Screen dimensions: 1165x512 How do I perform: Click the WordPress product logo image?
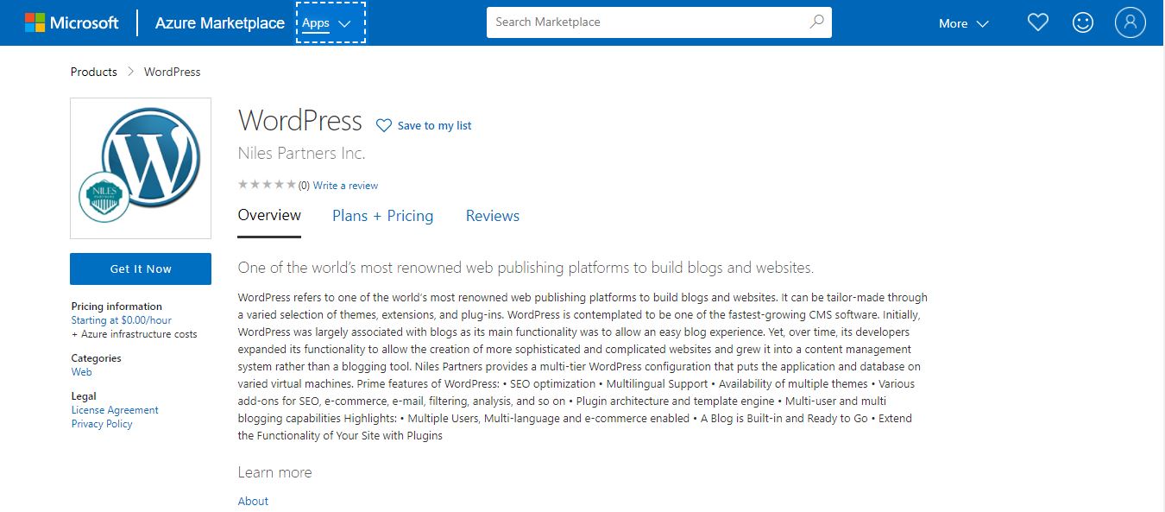click(x=141, y=168)
